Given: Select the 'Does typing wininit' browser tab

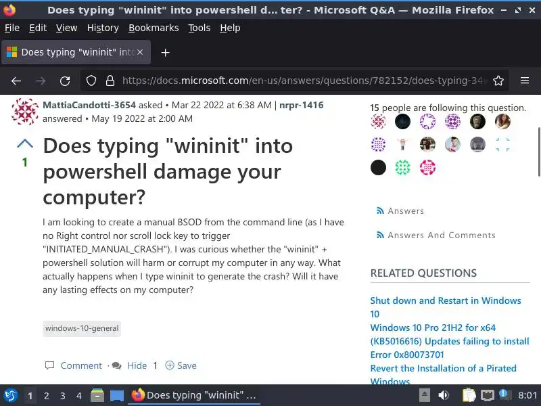Looking at the screenshot, I should point(76,52).
